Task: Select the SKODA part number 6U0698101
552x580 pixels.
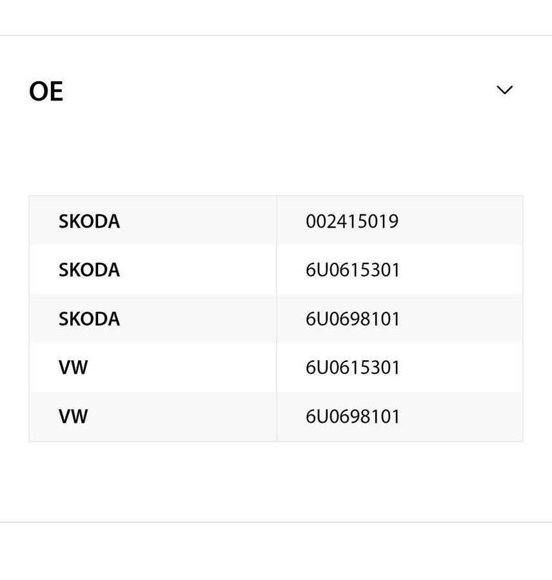Action: click(353, 318)
